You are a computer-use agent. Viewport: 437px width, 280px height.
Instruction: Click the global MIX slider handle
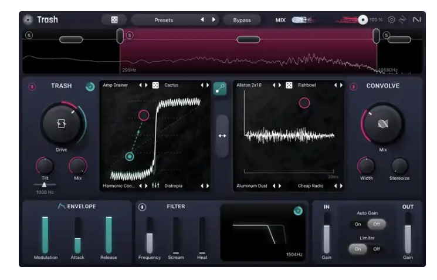click(x=363, y=20)
